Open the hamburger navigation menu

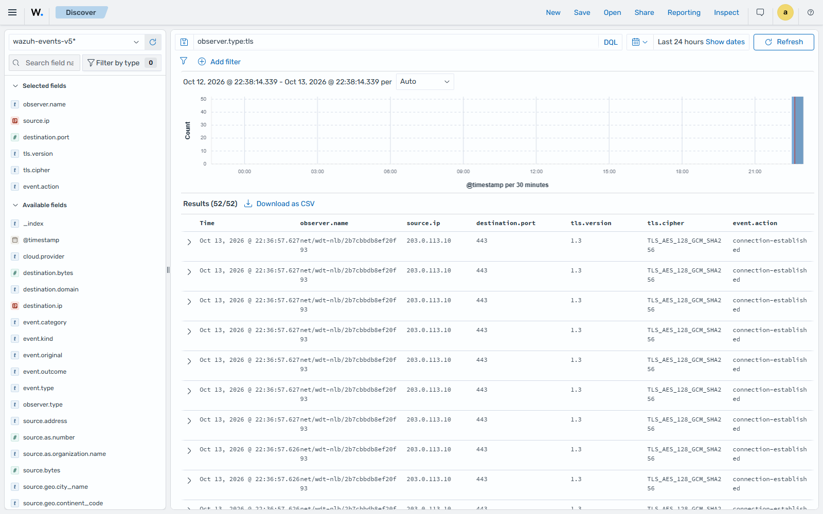pyautogui.click(x=12, y=12)
